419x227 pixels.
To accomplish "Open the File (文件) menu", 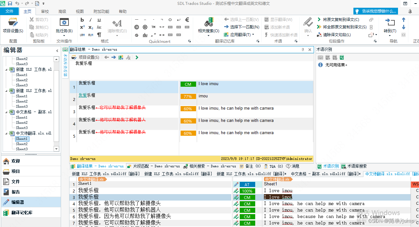I will click(10, 12).
